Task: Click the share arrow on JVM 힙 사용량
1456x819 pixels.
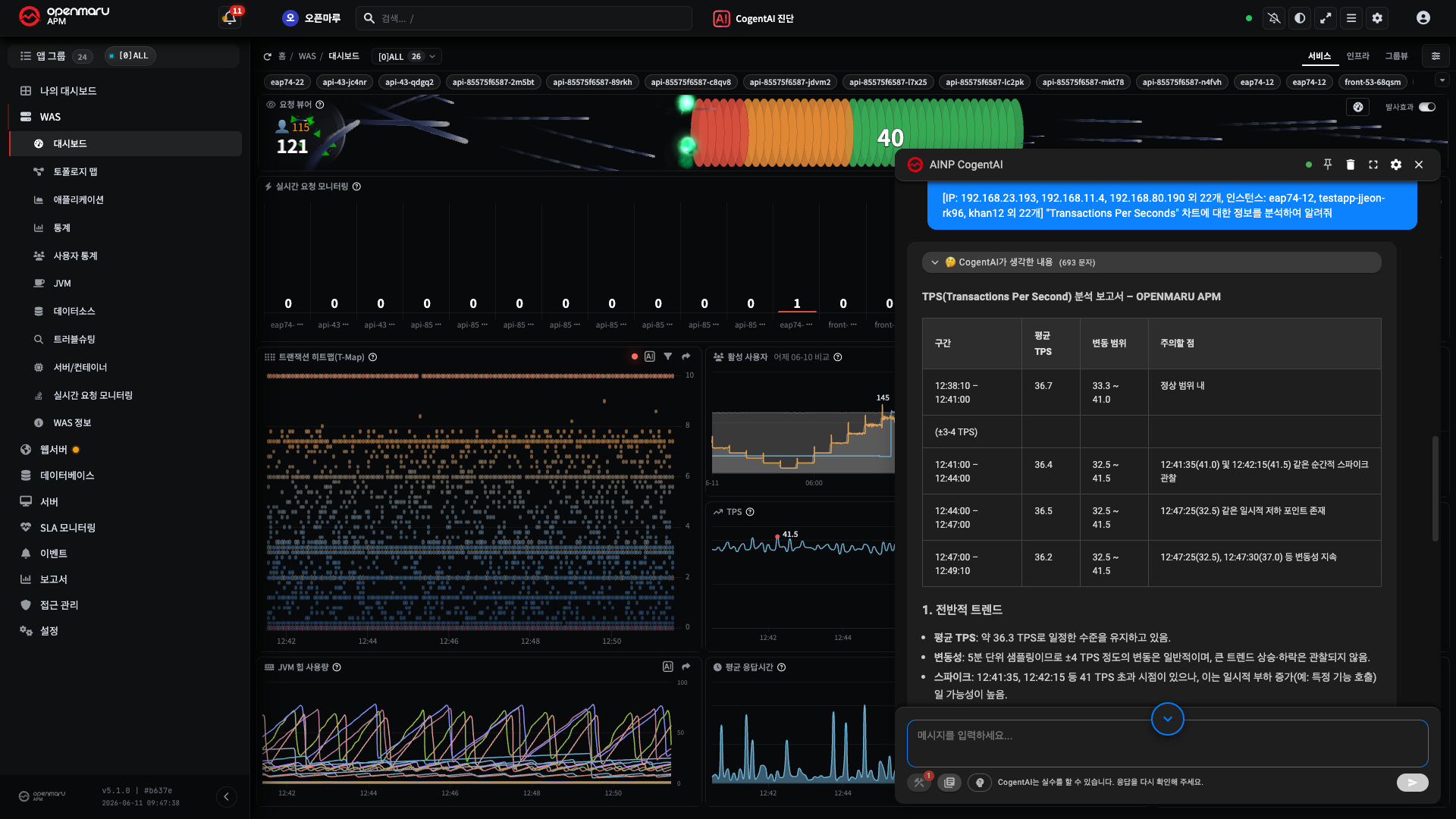Action: coord(686,667)
